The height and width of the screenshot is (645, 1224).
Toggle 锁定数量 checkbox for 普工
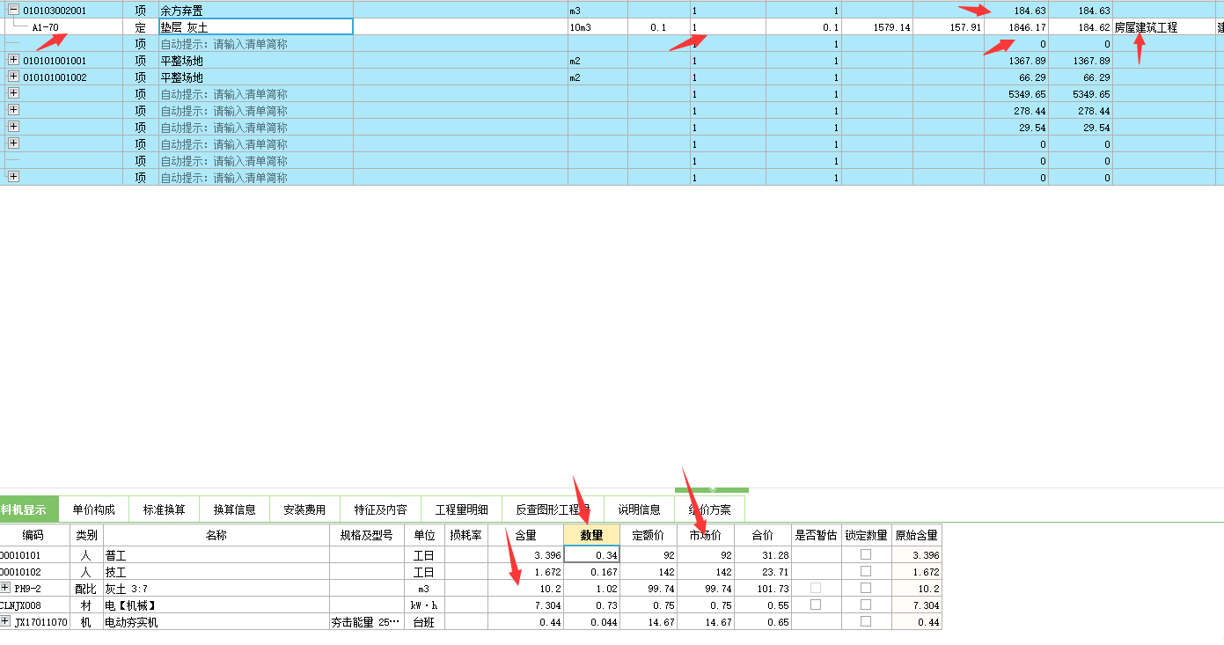point(866,554)
